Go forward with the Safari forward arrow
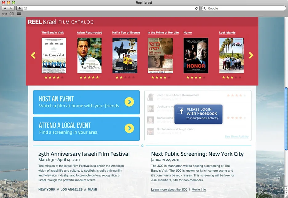The image size is (288, 198). (11, 8)
